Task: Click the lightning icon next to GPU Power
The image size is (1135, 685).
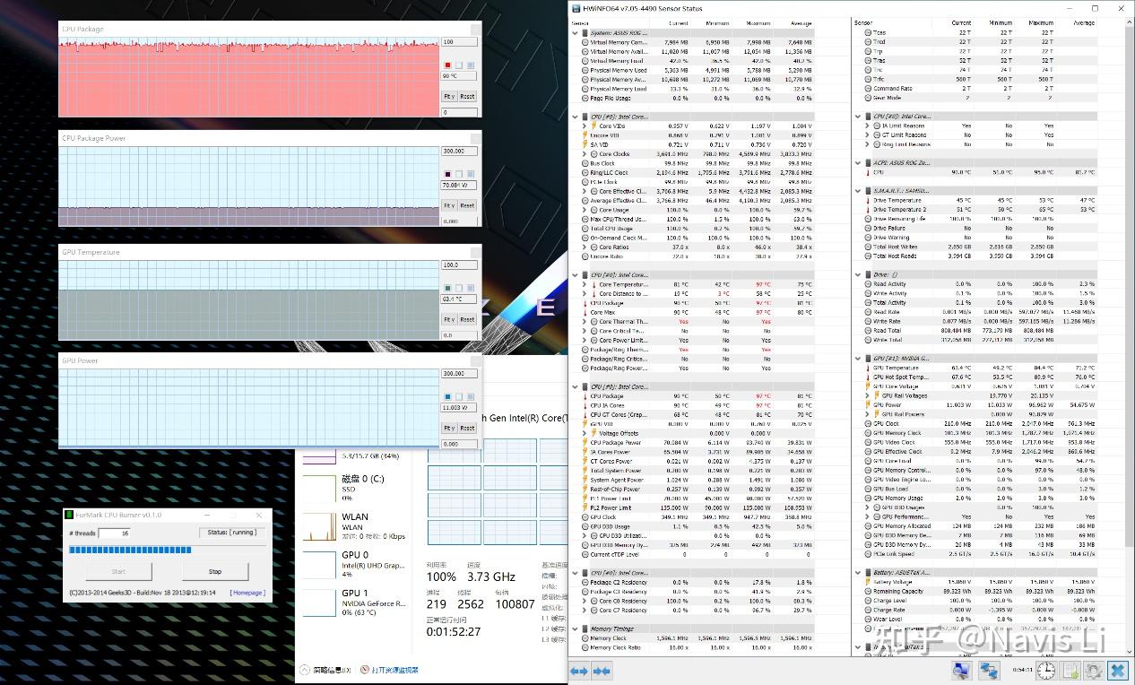Action: (x=870, y=405)
